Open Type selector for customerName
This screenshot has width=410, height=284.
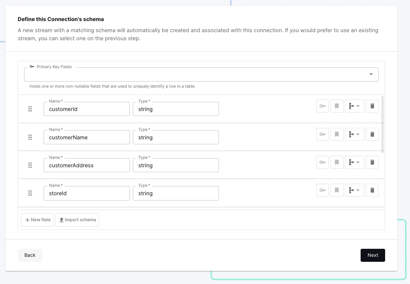coord(176,137)
